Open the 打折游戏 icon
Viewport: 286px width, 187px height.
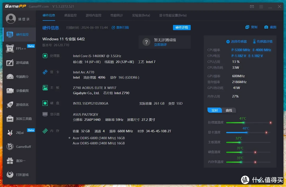pyautogui.click(x=10, y=175)
